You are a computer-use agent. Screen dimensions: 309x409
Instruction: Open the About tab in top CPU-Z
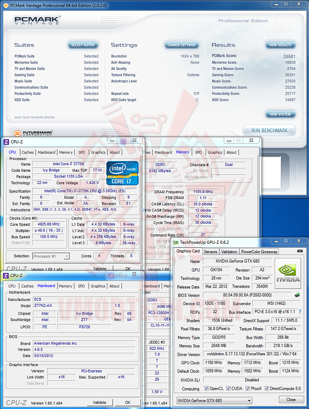tap(115, 152)
